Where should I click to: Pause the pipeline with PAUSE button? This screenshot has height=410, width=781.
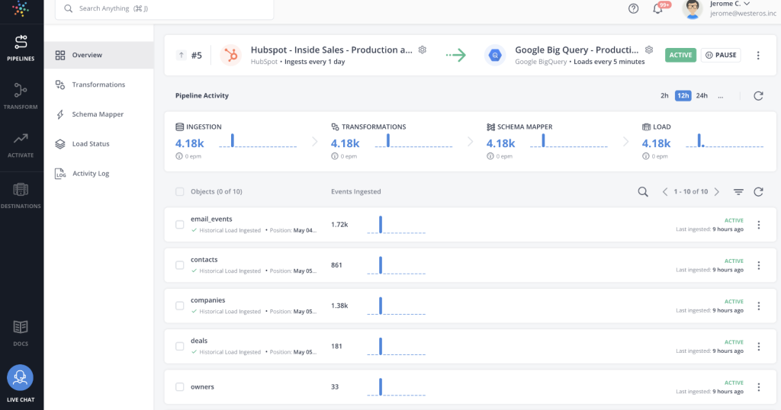(x=721, y=55)
